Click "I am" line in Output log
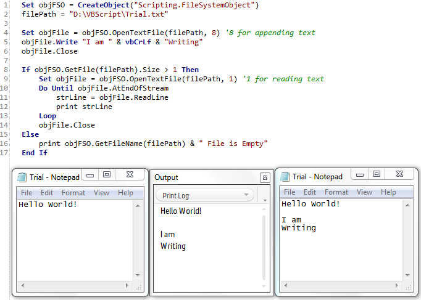This screenshot has height=300, width=421. (167, 234)
